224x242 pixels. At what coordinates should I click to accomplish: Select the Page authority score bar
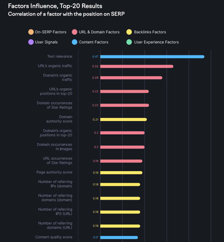point(121,173)
